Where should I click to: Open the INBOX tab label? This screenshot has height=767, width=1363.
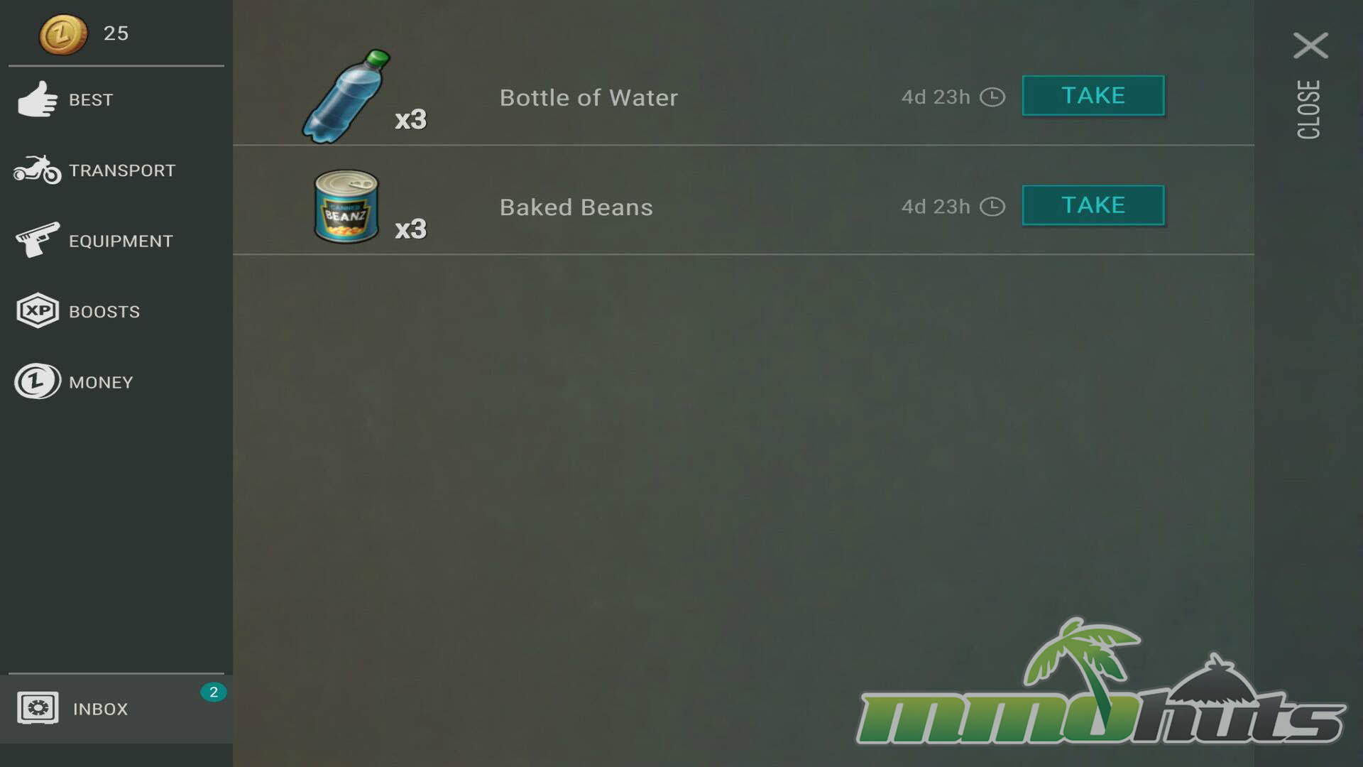[x=101, y=709]
